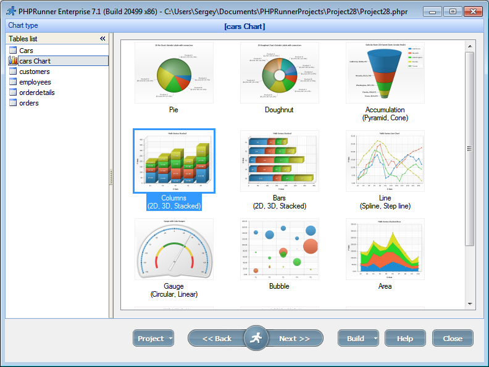Choose the Bubble chart thumbnail
The image size is (489, 367).
pos(280,249)
